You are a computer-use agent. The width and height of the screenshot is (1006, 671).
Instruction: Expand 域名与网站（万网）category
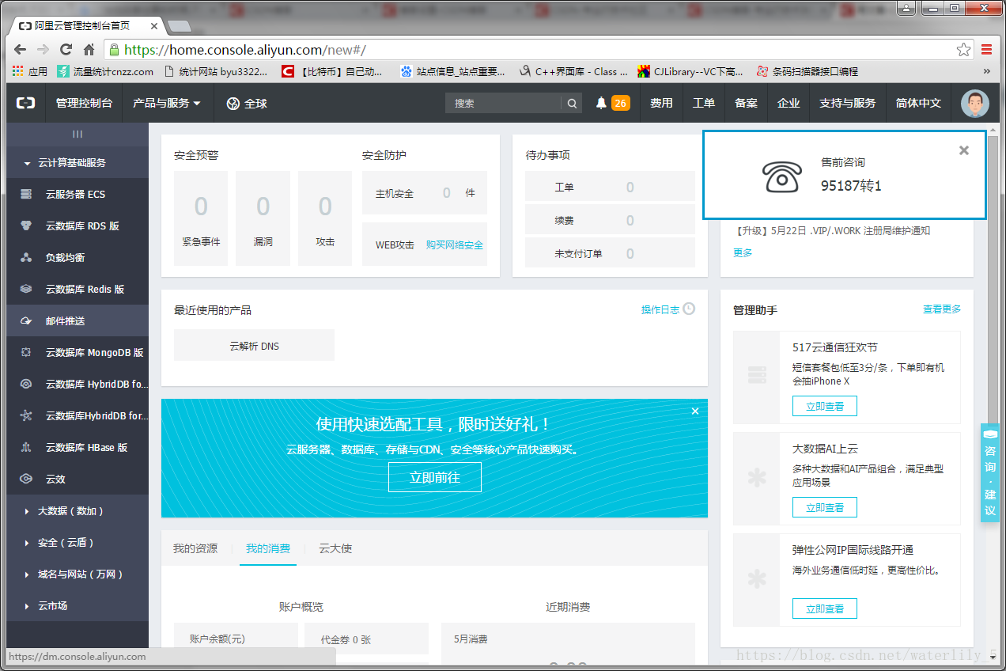point(82,574)
